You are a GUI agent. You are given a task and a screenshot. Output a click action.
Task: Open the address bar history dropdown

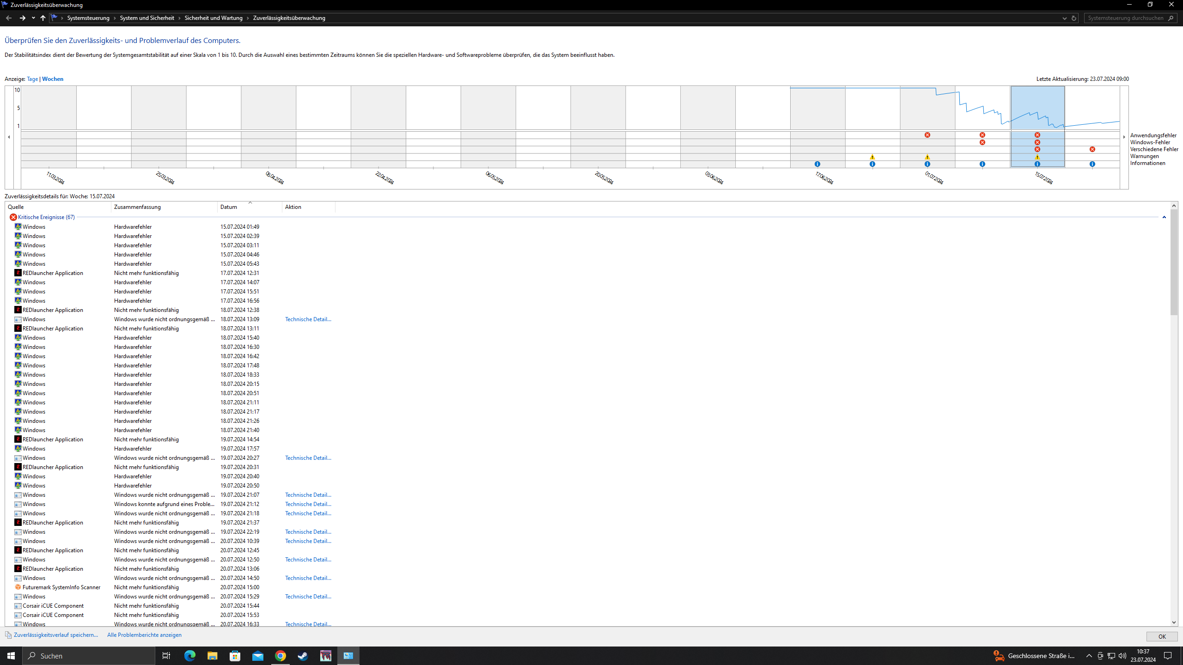click(1064, 18)
